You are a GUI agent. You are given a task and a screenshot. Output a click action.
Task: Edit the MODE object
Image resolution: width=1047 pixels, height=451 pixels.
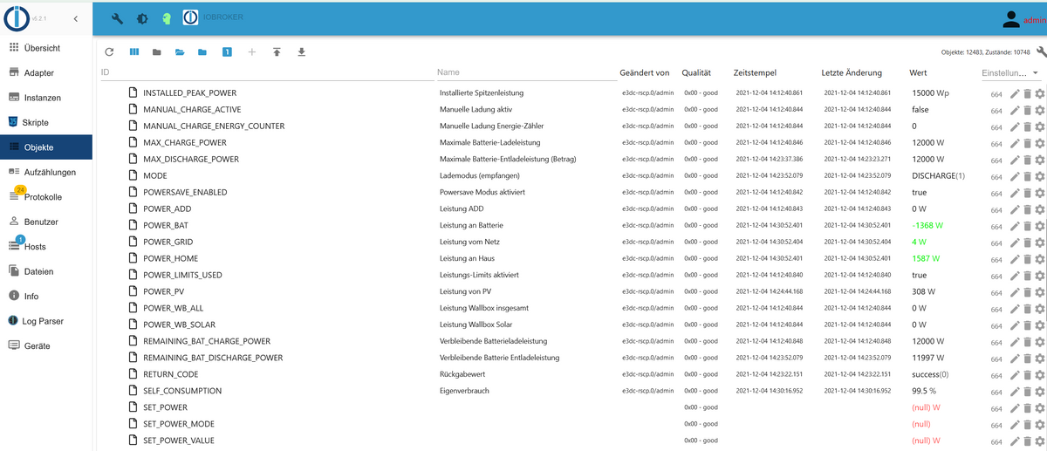pos(1015,176)
